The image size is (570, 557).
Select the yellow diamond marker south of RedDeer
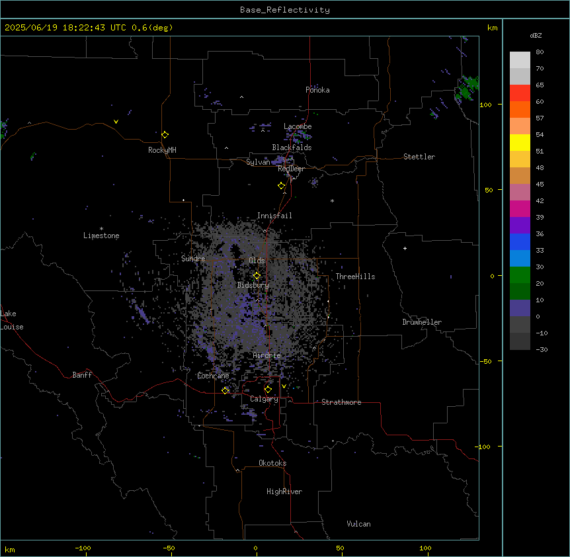click(282, 186)
